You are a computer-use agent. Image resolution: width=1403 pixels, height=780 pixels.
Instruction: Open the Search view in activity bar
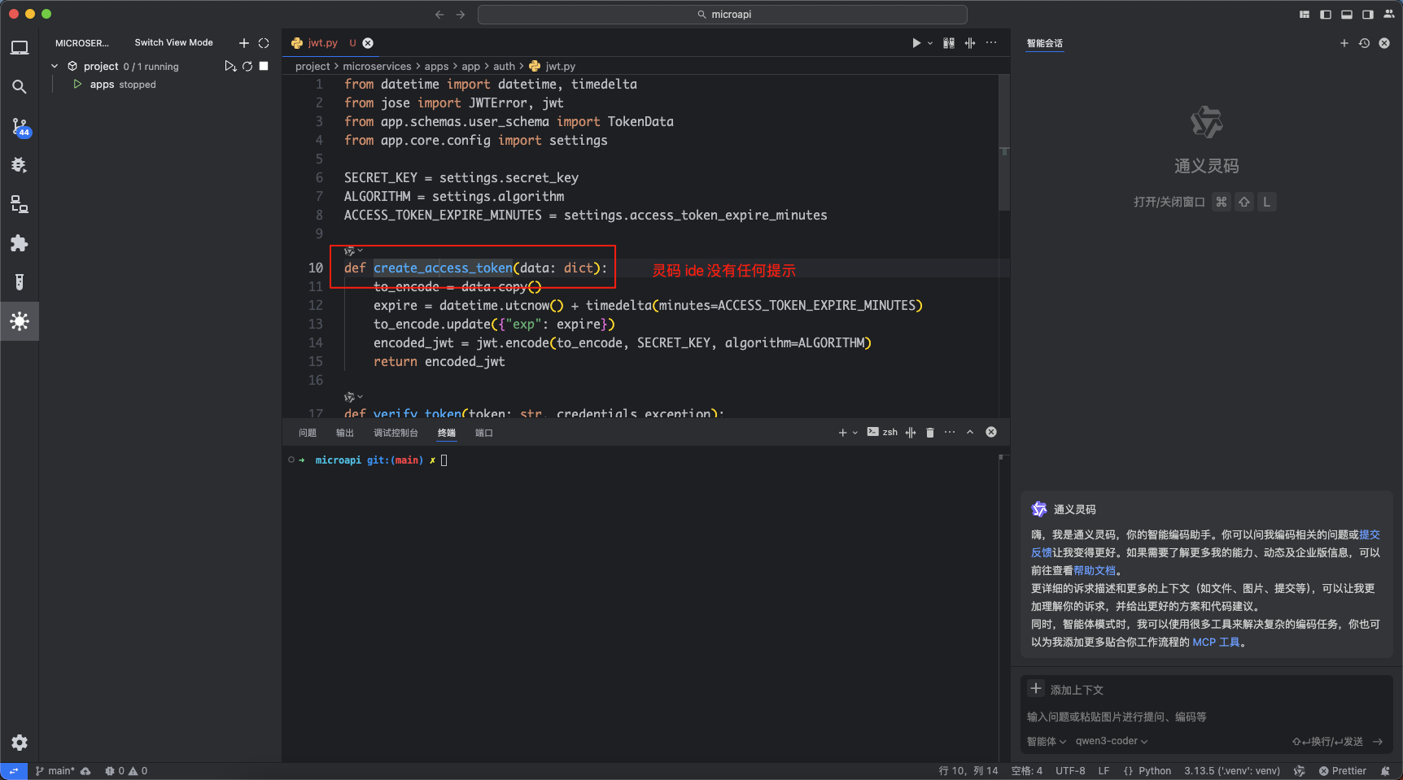tap(20, 87)
